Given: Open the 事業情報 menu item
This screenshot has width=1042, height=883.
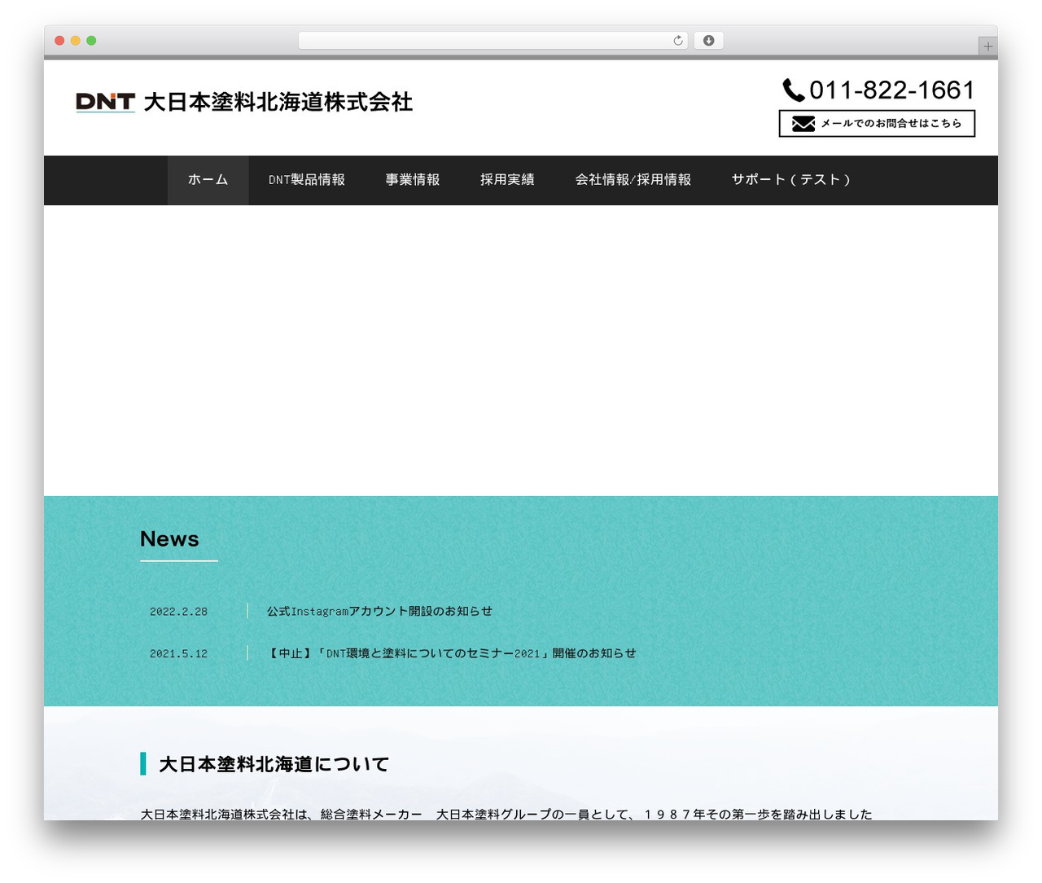Looking at the screenshot, I should pos(413,180).
